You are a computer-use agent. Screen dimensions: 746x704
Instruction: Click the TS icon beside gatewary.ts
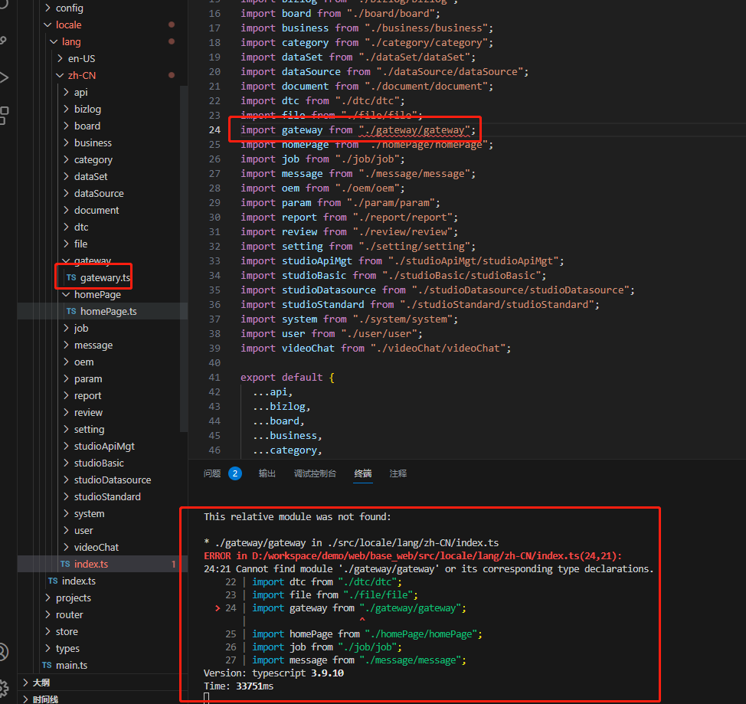71,277
